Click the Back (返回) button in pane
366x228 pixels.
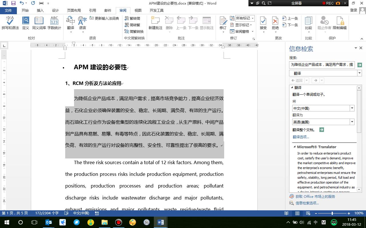click(297, 80)
